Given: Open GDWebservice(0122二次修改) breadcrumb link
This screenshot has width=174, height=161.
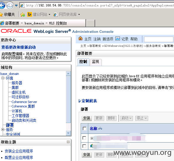Looking at the screenshot, I should point(124,46).
